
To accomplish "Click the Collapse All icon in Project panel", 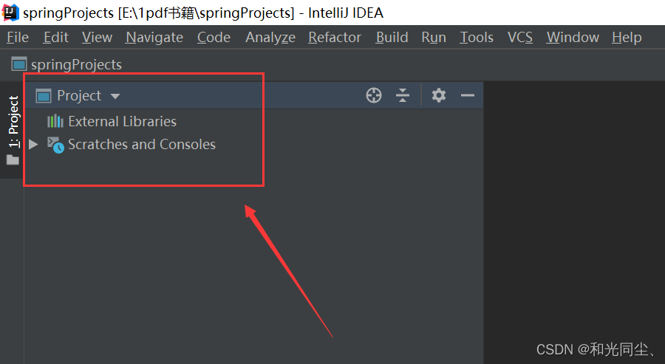I will click(x=403, y=95).
